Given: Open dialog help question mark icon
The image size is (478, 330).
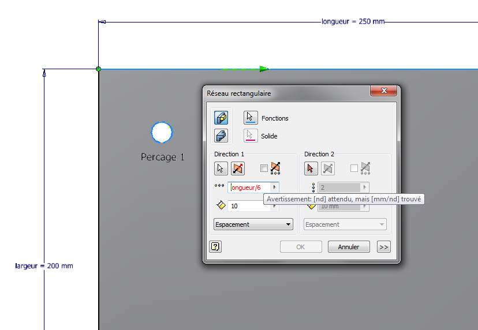Looking at the screenshot, I should (x=215, y=247).
